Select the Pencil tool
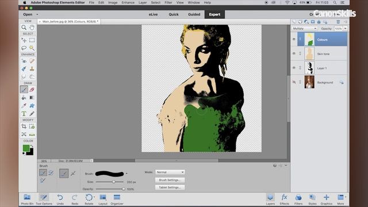Viewport: 368px width, 207px height. [x=32, y=114]
